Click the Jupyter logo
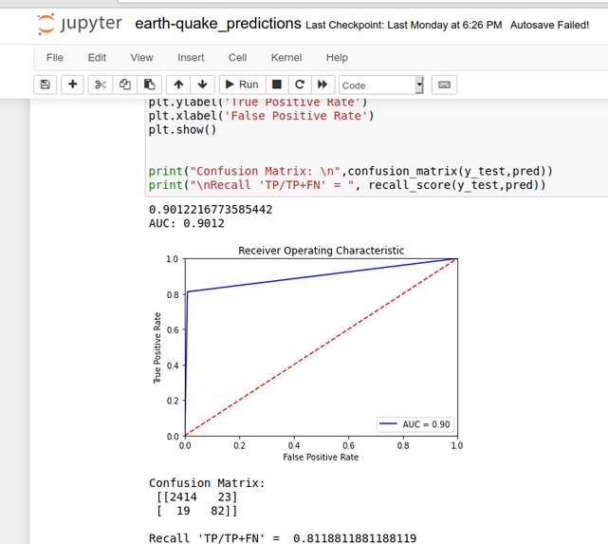 pos(79,24)
